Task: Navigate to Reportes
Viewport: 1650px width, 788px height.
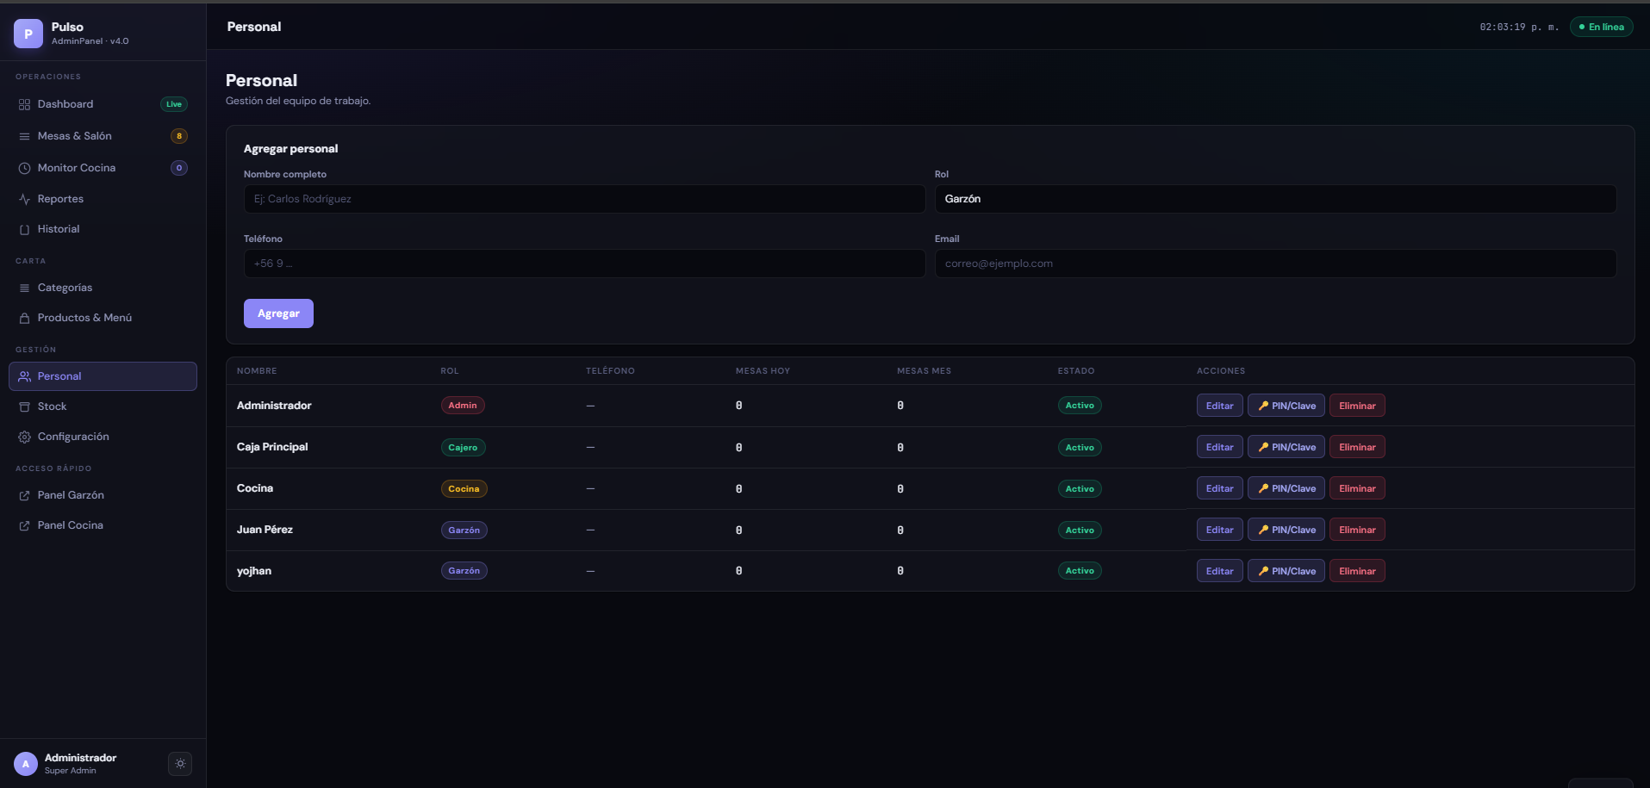Action: [103, 199]
